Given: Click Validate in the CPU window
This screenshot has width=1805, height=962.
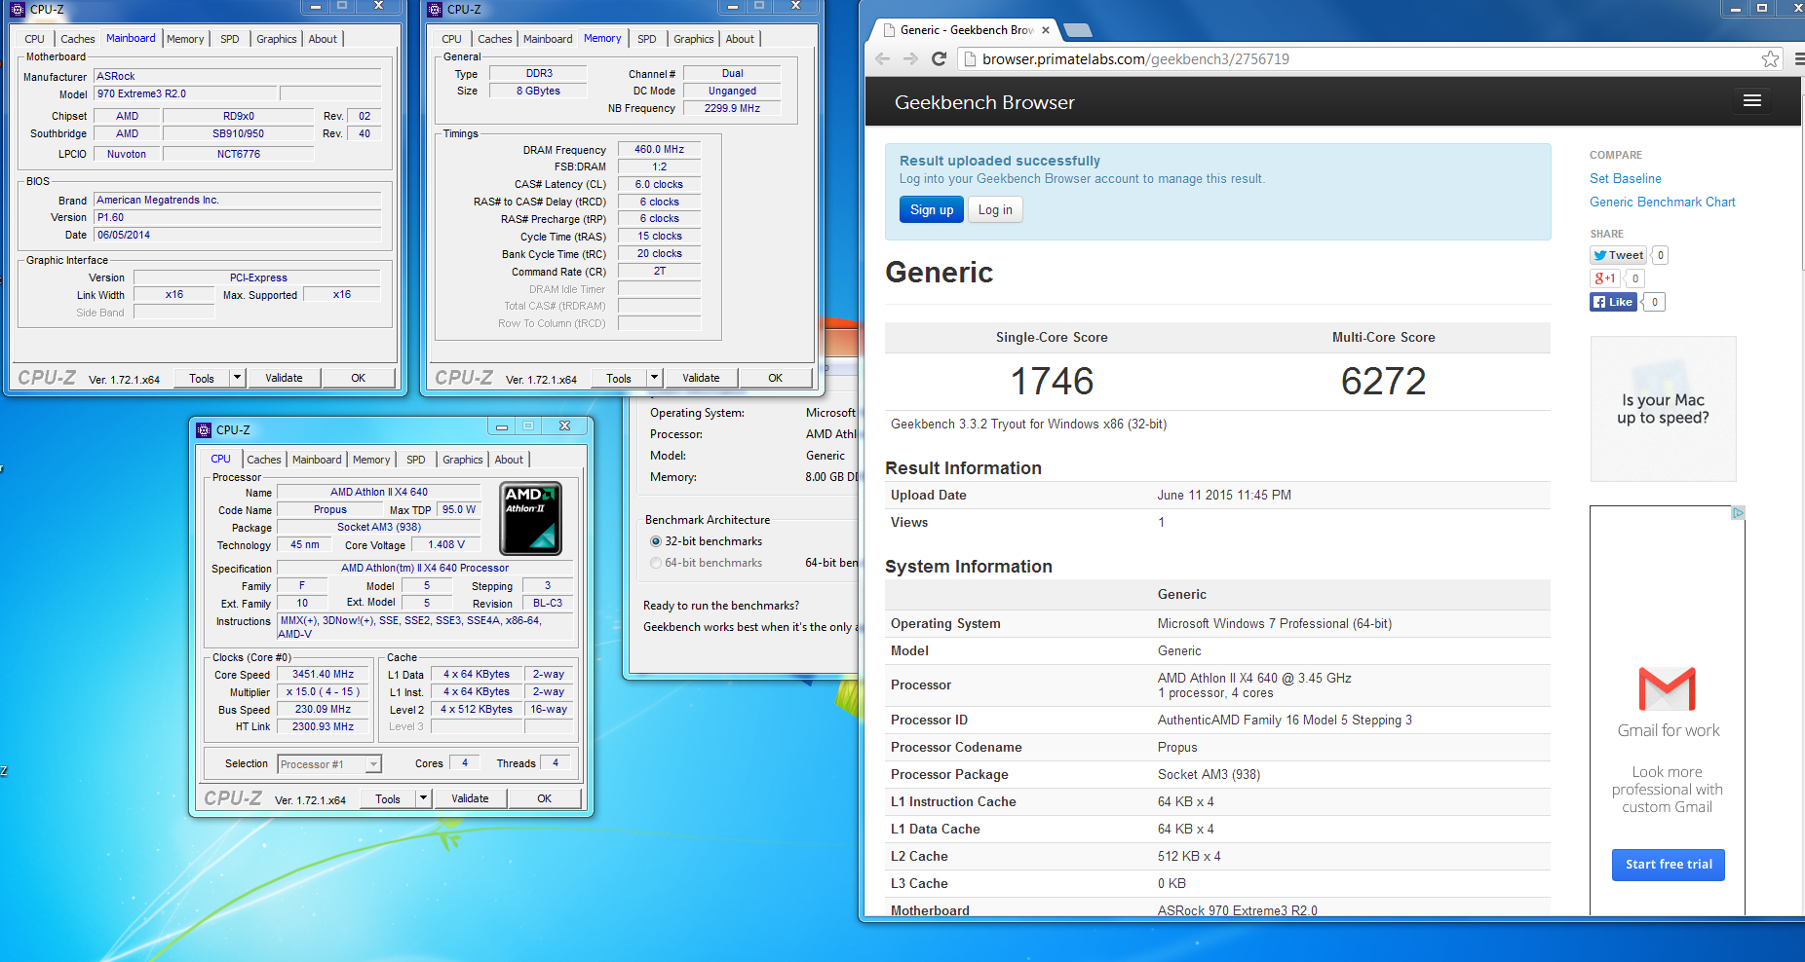Looking at the screenshot, I should click(x=470, y=798).
